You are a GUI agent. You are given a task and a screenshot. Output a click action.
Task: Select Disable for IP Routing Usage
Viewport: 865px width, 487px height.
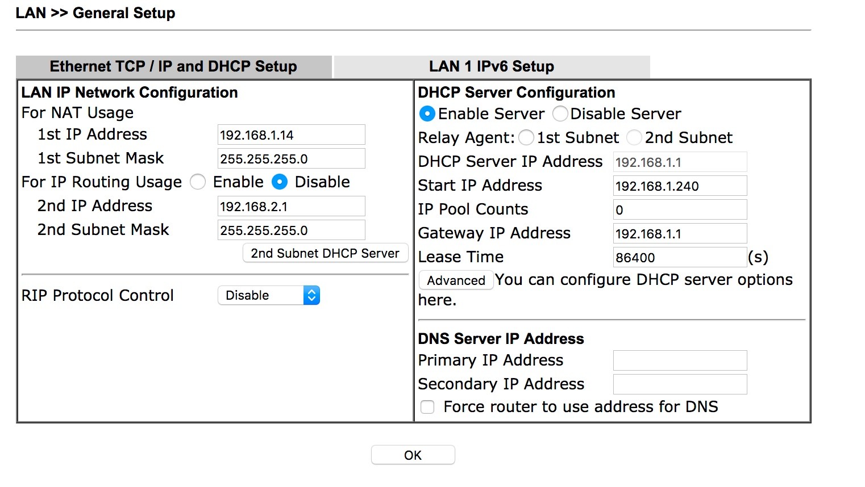[280, 182]
